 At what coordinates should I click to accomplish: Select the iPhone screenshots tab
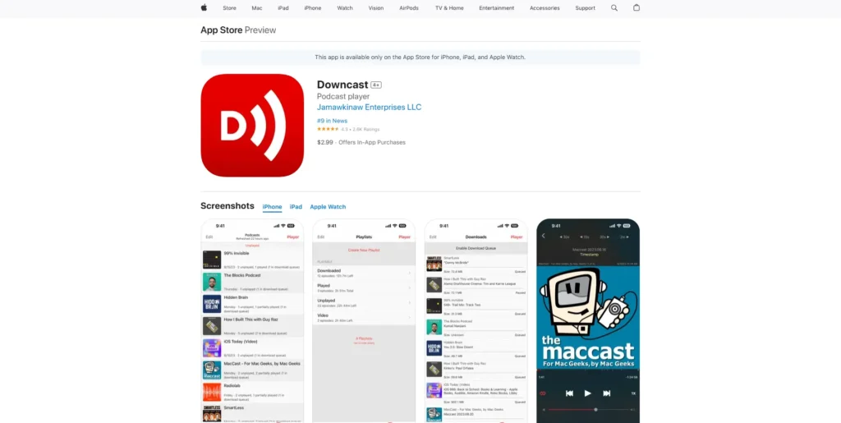pos(272,207)
